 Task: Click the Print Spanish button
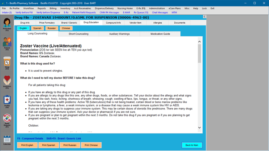point(48,145)
